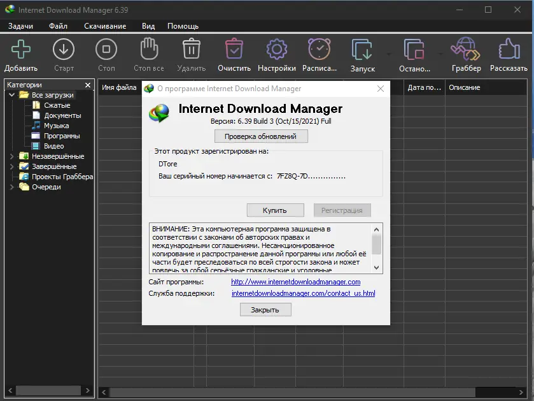Click the Добавить (Add URL) icon
The image size is (534, 401).
20,50
